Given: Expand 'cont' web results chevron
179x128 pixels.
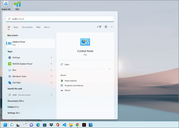Looking at the screenshot, I should 52,95.
